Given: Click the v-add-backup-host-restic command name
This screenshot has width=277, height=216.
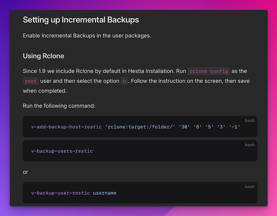Looking at the screenshot, I should (66, 127).
